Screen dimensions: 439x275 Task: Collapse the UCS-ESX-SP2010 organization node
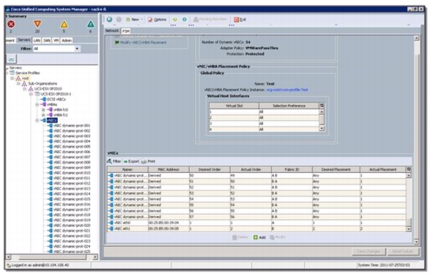click(x=24, y=89)
